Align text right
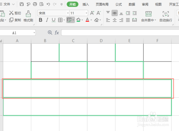 coord(121,20)
